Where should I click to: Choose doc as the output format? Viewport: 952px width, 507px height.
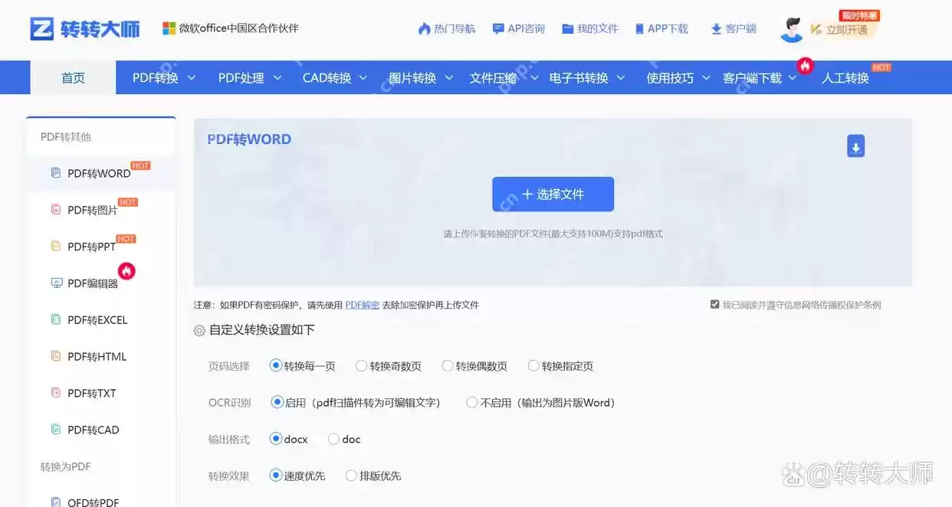click(333, 439)
